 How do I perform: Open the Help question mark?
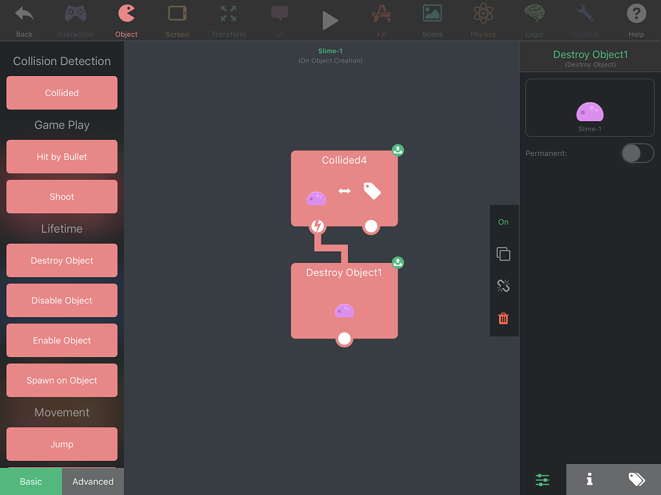pos(636,20)
